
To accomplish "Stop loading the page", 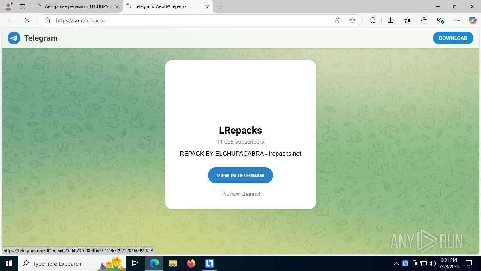I will [x=27, y=20].
